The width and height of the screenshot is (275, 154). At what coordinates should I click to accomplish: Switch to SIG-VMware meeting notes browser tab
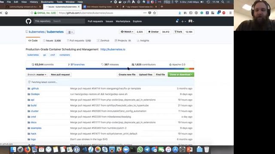point(101,7)
